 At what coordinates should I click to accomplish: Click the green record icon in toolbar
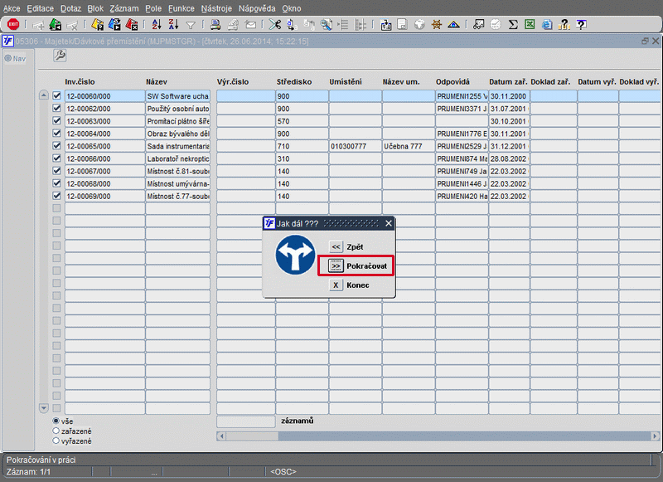(x=56, y=25)
